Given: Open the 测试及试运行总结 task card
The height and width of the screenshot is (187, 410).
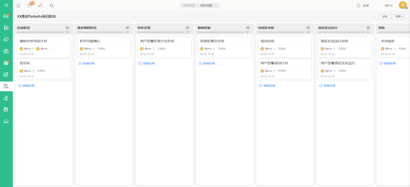Looking at the screenshot, I should [345, 47].
